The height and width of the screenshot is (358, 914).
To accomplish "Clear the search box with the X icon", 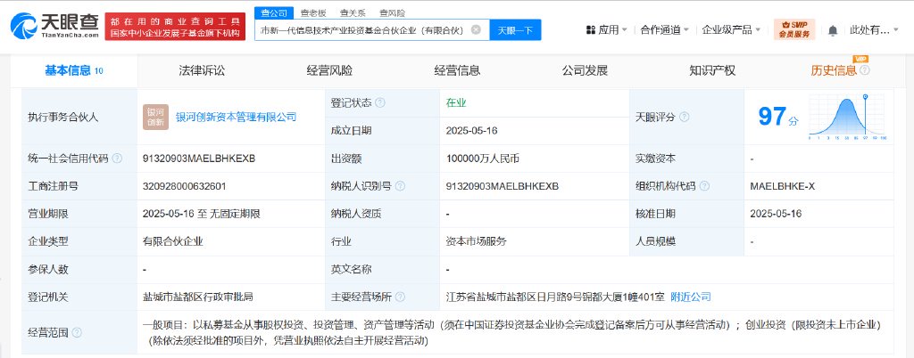I will [477, 29].
